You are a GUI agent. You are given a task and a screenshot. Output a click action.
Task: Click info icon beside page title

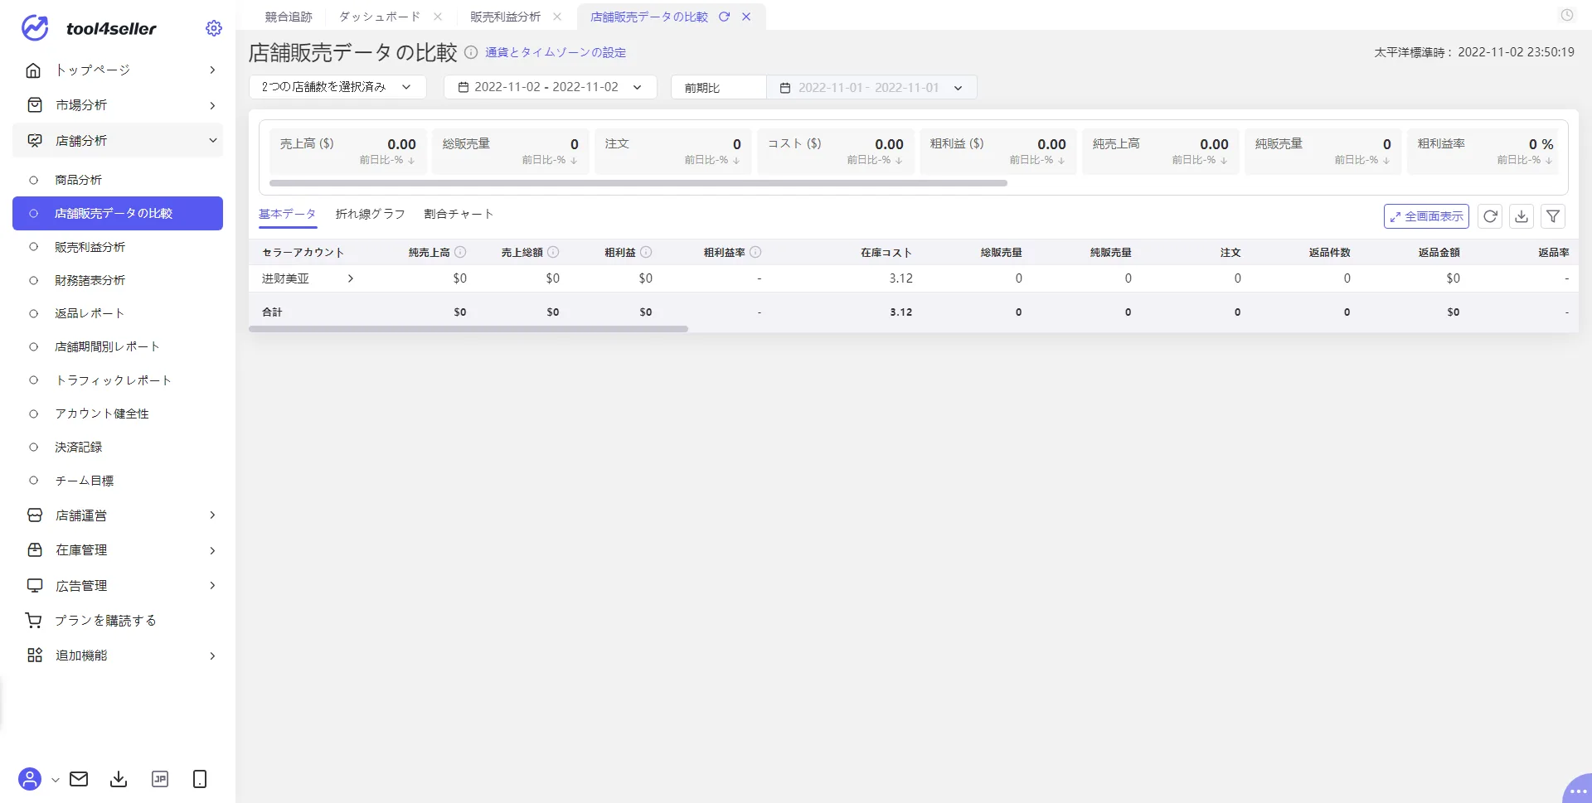[x=471, y=52]
